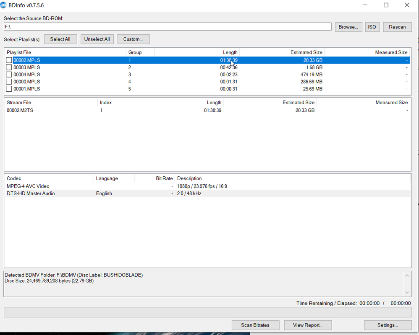Click the Index column header
Image resolution: width=419 pixels, height=335 pixels.
click(x=114, y=103)
